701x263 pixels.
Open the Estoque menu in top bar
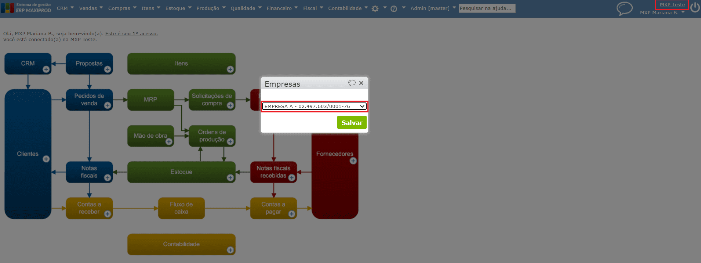pos(178,8)
